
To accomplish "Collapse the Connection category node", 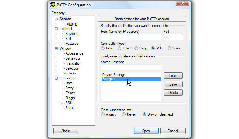I will [56, 78].
